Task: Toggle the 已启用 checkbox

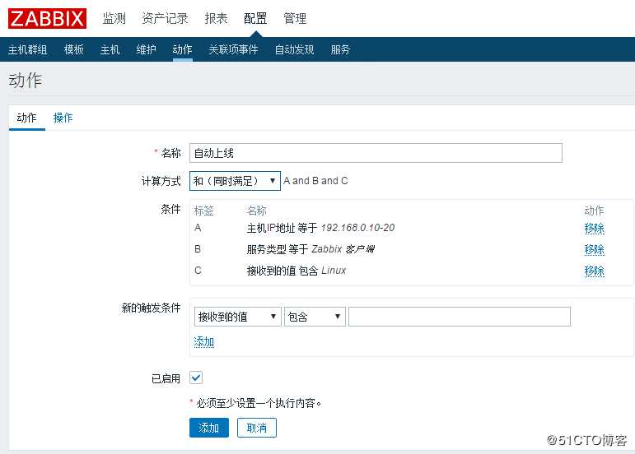Action: pyautogui.click(x=196, y=378)
